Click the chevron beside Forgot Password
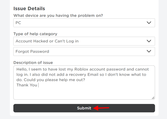This screenshot has height=119, width=167. 149,51
